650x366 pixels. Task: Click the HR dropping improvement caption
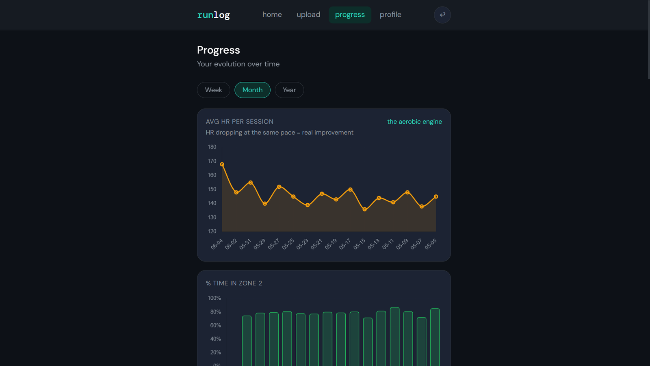click(x=279, y=133)
